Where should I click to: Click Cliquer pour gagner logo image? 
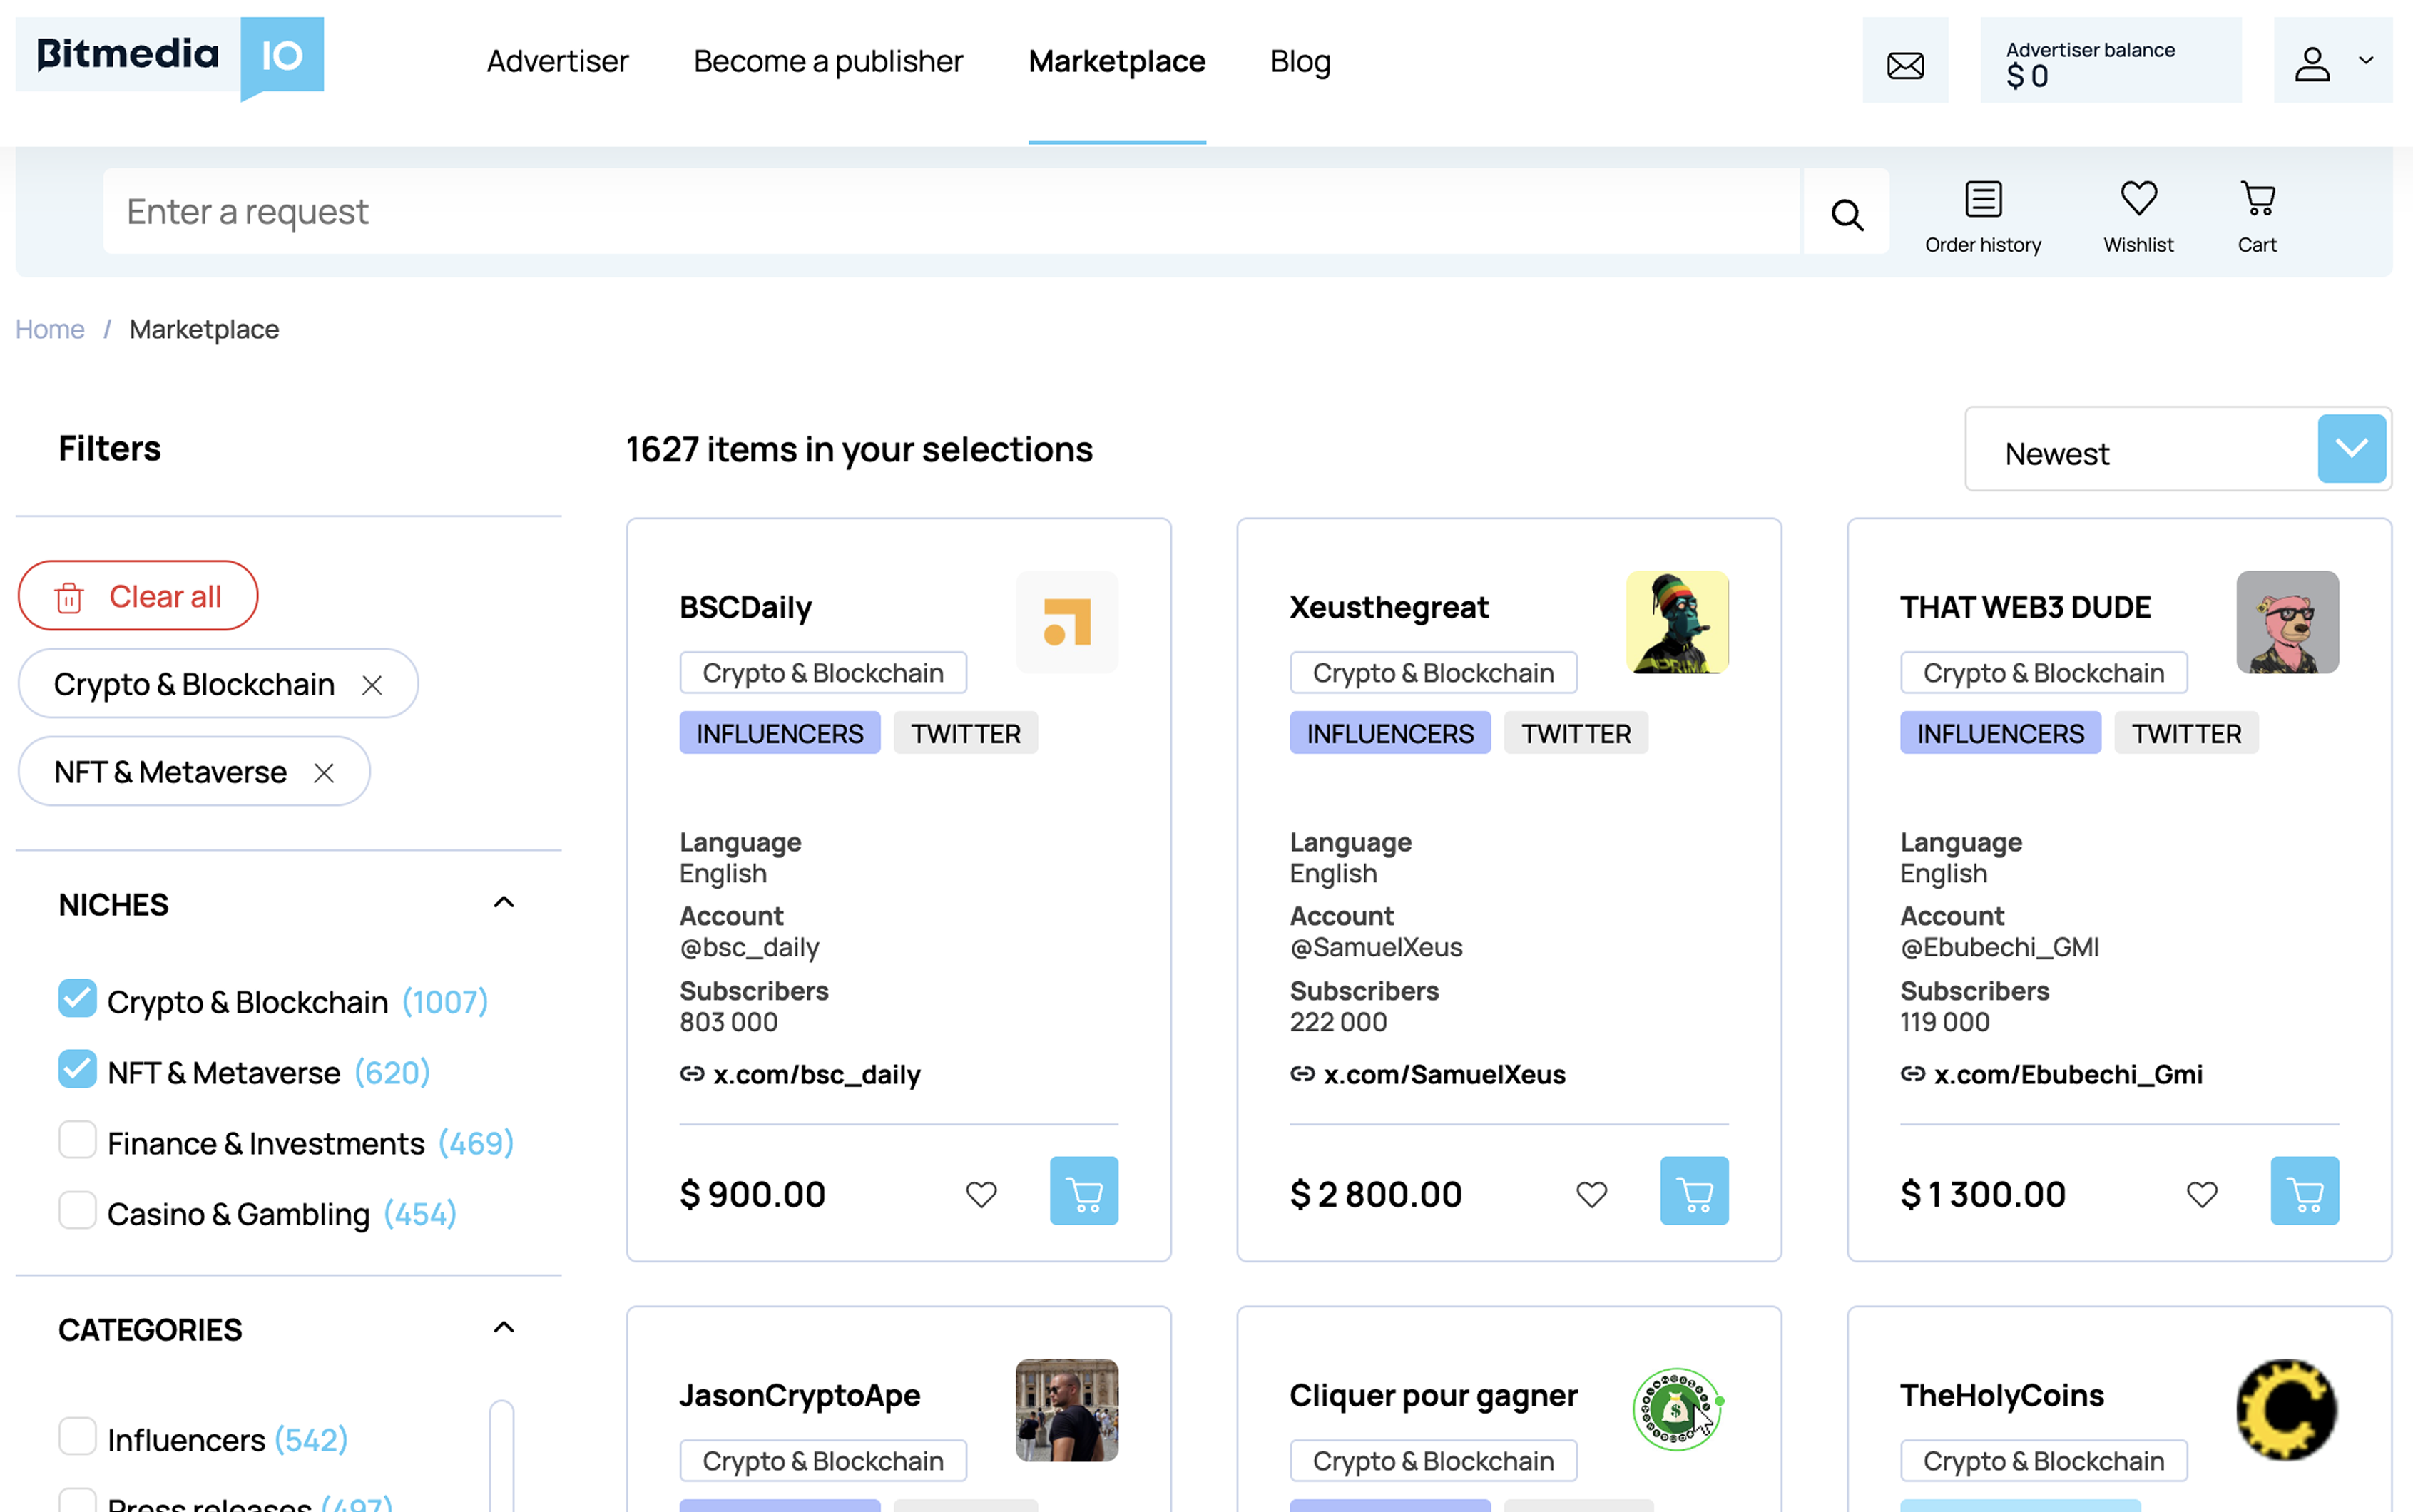1677,1410
